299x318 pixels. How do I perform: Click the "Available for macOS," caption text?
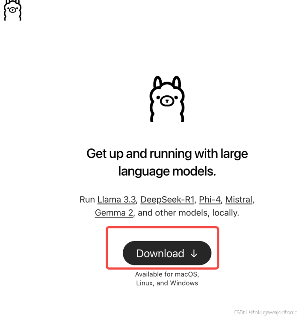(x=167, y=274)
